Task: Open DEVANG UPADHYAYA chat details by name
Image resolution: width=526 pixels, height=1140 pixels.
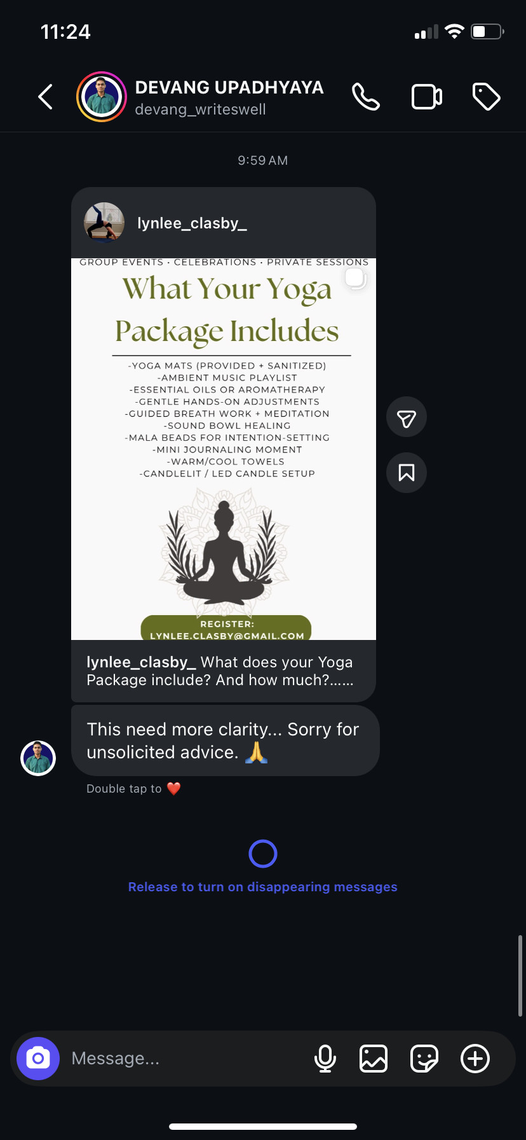Action: coord(229,87)
